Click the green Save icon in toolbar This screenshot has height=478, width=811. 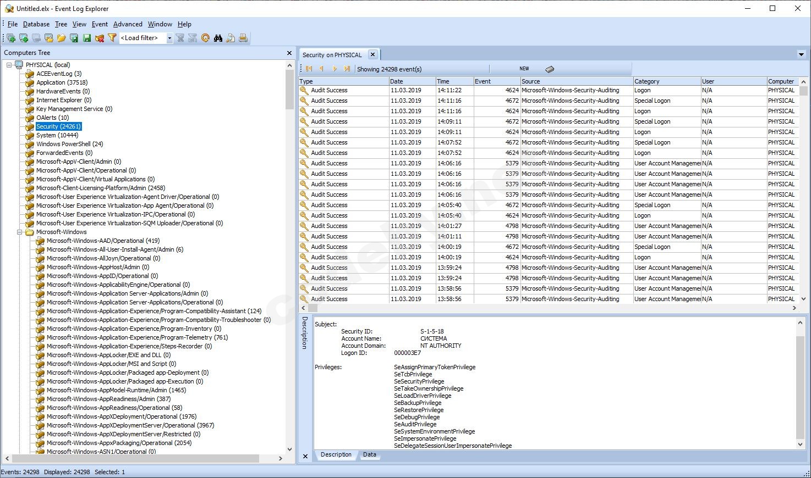(x=86, y=38)
